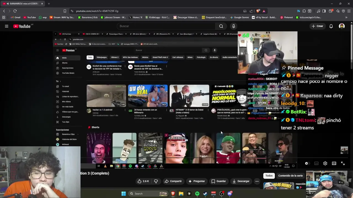Screen dimensions: 353x198
Task: Open the Brave VPN shield icon
Action: 343,11
